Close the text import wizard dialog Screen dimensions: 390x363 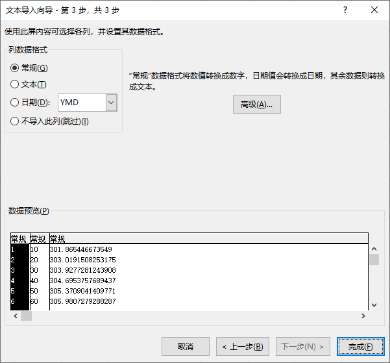pos(374,10)
